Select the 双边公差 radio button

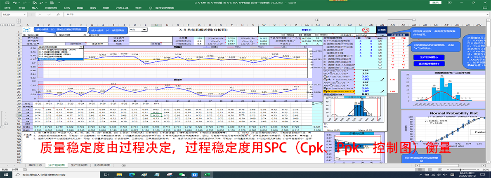click(x=25, y=35)
